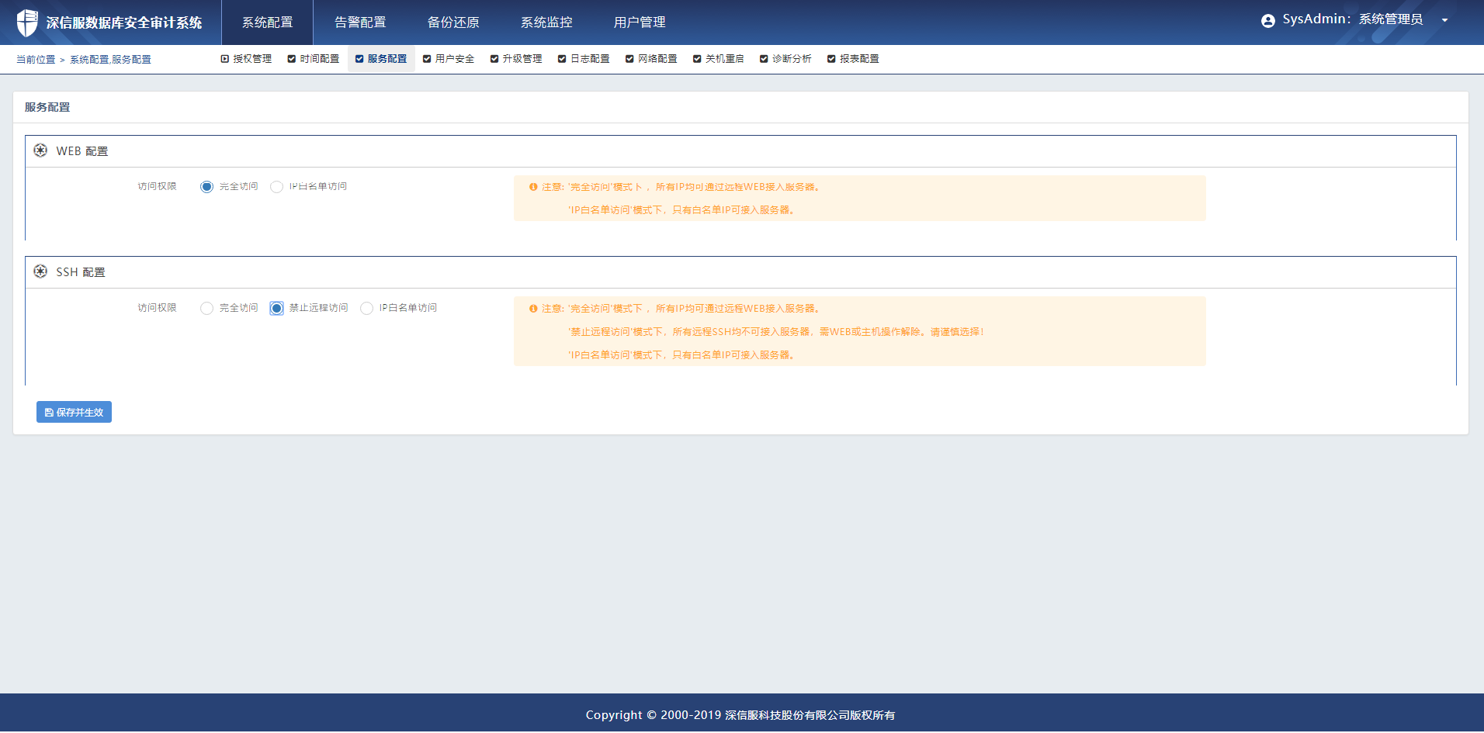Select 禁止远程访问 radio for SSH

[x=276, y=309]
